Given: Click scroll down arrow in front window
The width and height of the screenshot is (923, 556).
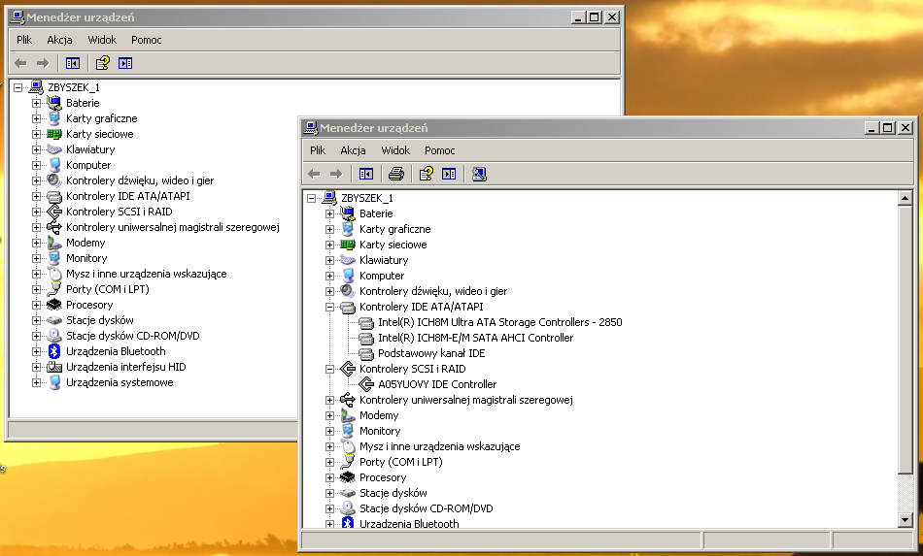Looking at the screenshot, I should click(906, 519).
